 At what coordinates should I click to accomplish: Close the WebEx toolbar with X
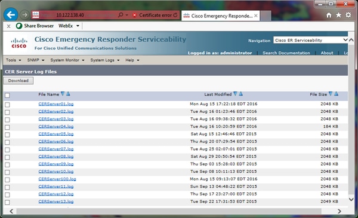(8, 26)
